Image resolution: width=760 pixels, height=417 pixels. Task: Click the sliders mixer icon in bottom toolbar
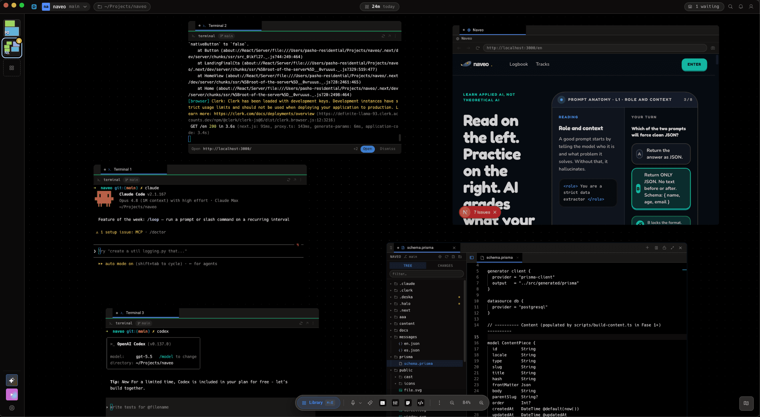point(395,403)
